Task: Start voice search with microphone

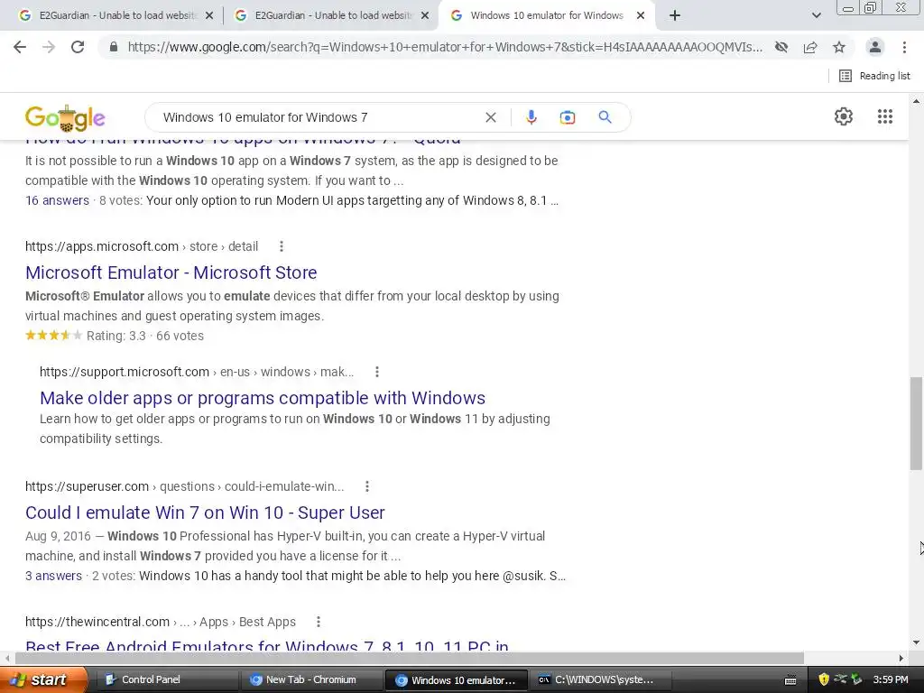Action: (x=531, y=117)
